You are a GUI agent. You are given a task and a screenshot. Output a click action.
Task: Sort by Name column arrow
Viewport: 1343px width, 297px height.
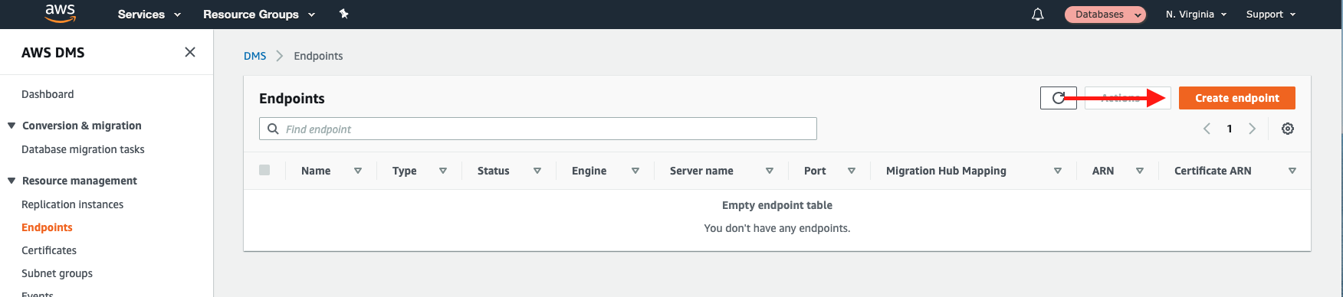coord(358,171)
